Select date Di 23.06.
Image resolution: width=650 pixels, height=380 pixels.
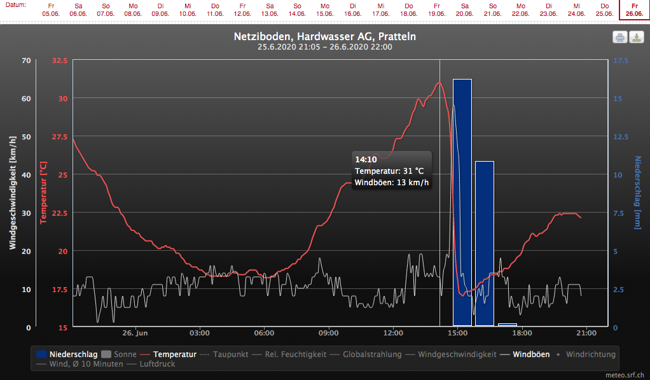[x=548, y=10]
